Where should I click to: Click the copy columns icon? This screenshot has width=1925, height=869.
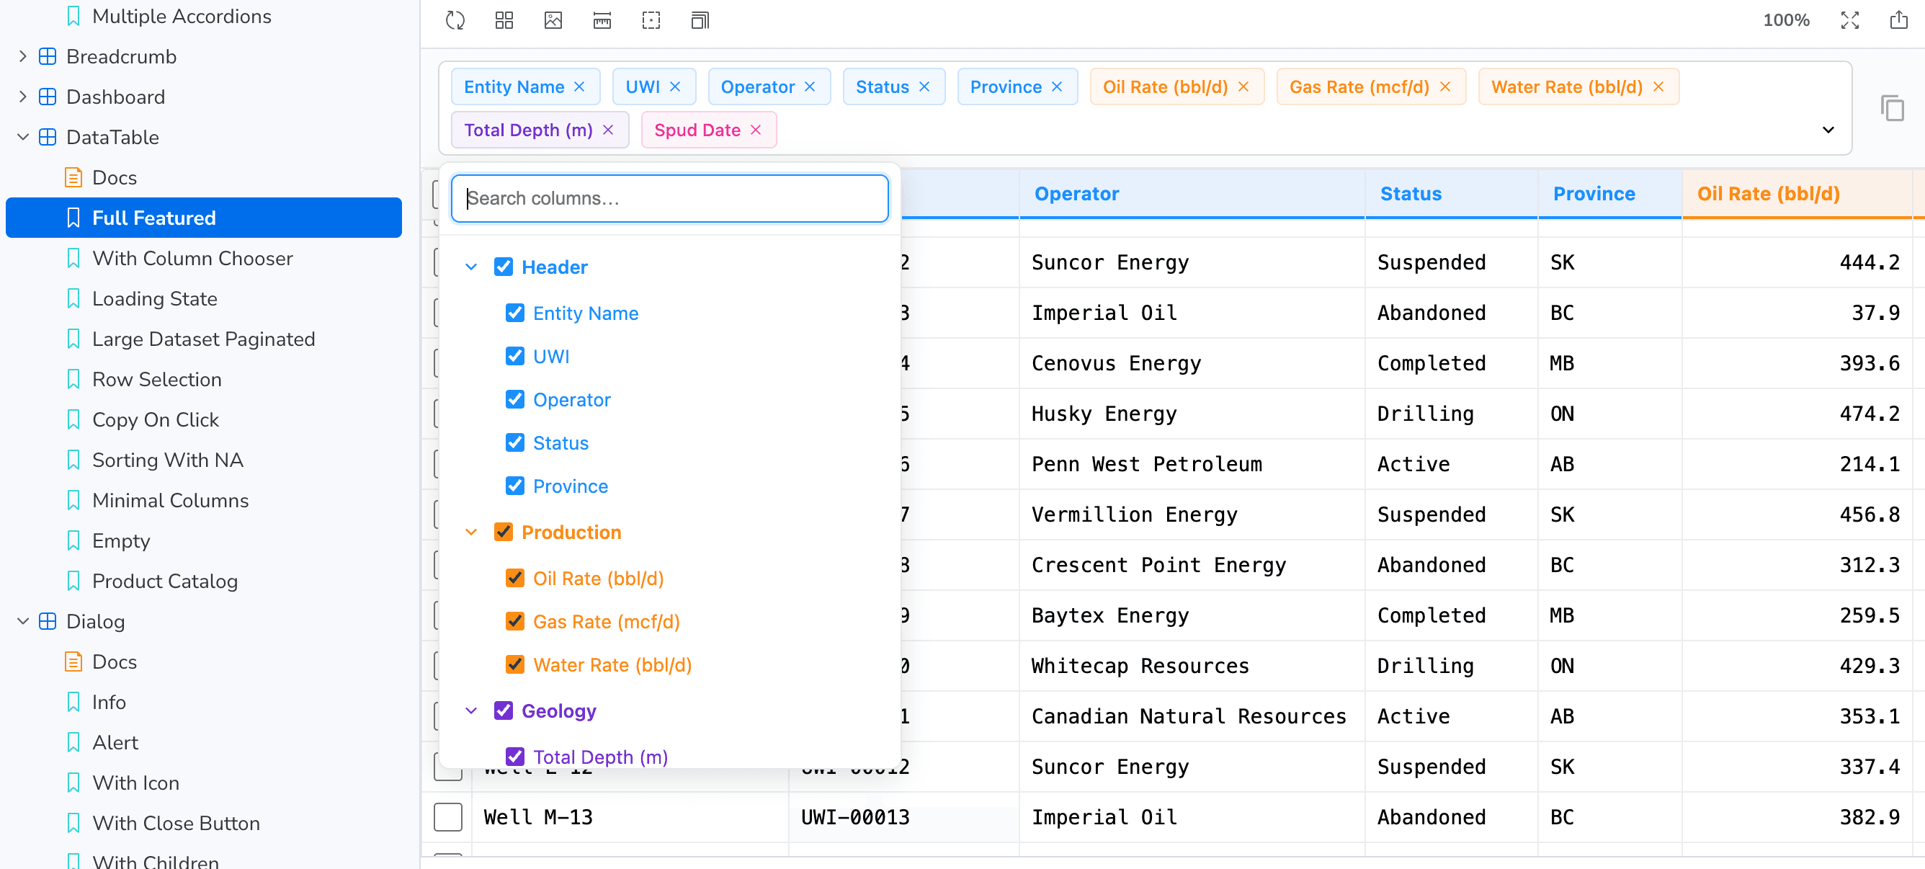click(x=1891, y=108)
